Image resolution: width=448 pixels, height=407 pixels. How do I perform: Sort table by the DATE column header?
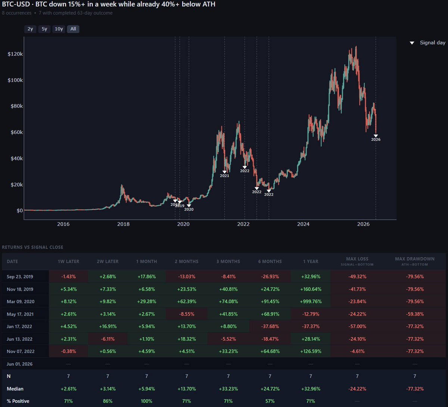12,262
